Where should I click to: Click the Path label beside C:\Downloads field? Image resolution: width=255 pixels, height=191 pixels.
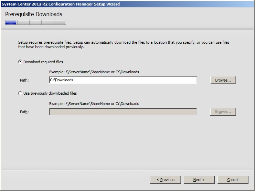point(24,80)
